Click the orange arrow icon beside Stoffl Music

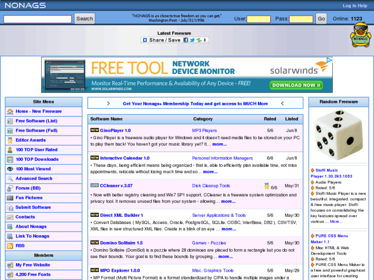click(312, 170)
